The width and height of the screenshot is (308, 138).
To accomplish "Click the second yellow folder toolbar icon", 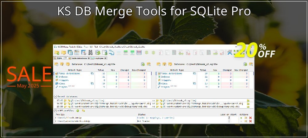I will coord(63,52).
